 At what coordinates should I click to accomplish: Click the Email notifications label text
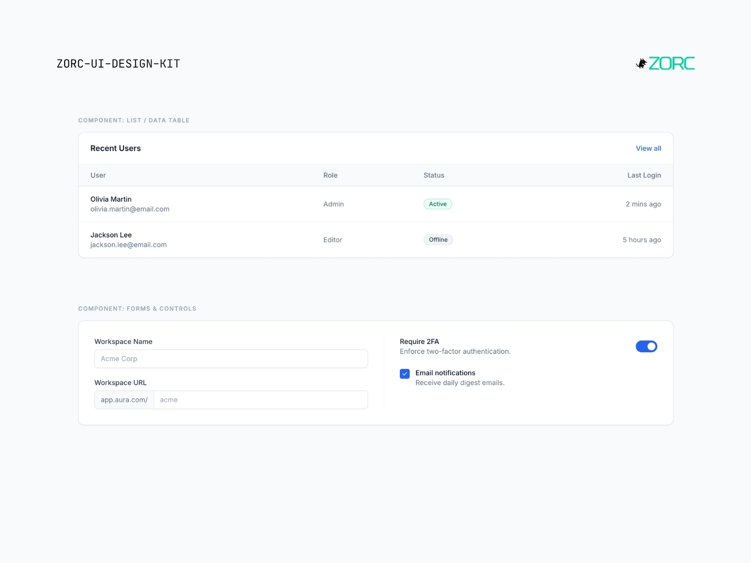pyautogui.click(x=445, y=373)
